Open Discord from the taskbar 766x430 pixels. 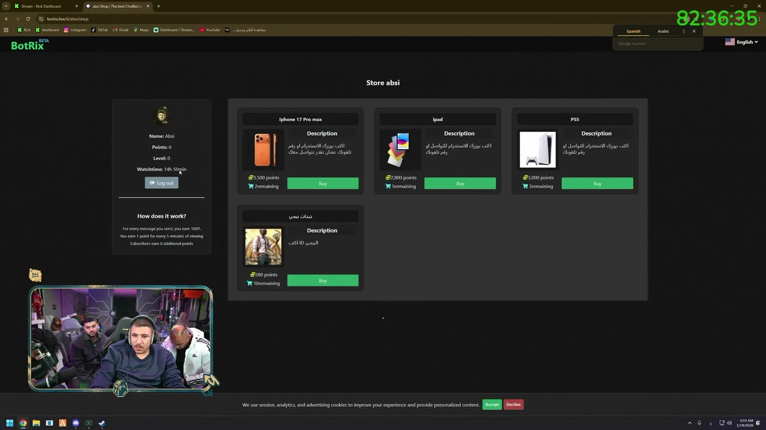pyautogui.click(x=75, y=423)
